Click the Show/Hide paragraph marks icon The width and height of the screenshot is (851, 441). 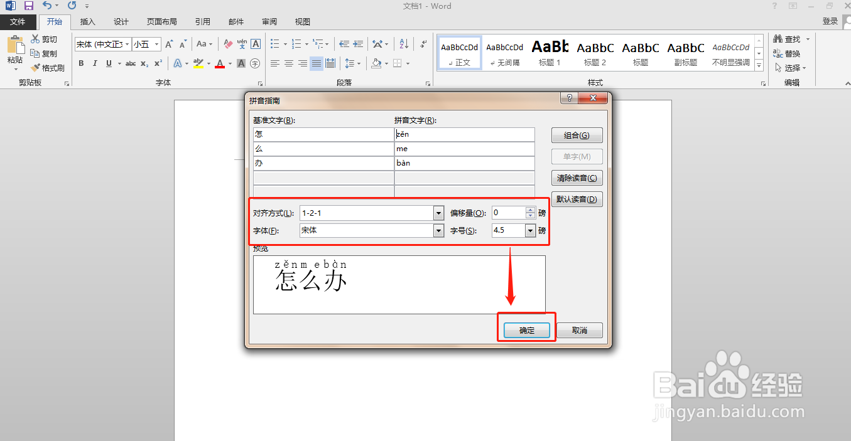(423, 43)
